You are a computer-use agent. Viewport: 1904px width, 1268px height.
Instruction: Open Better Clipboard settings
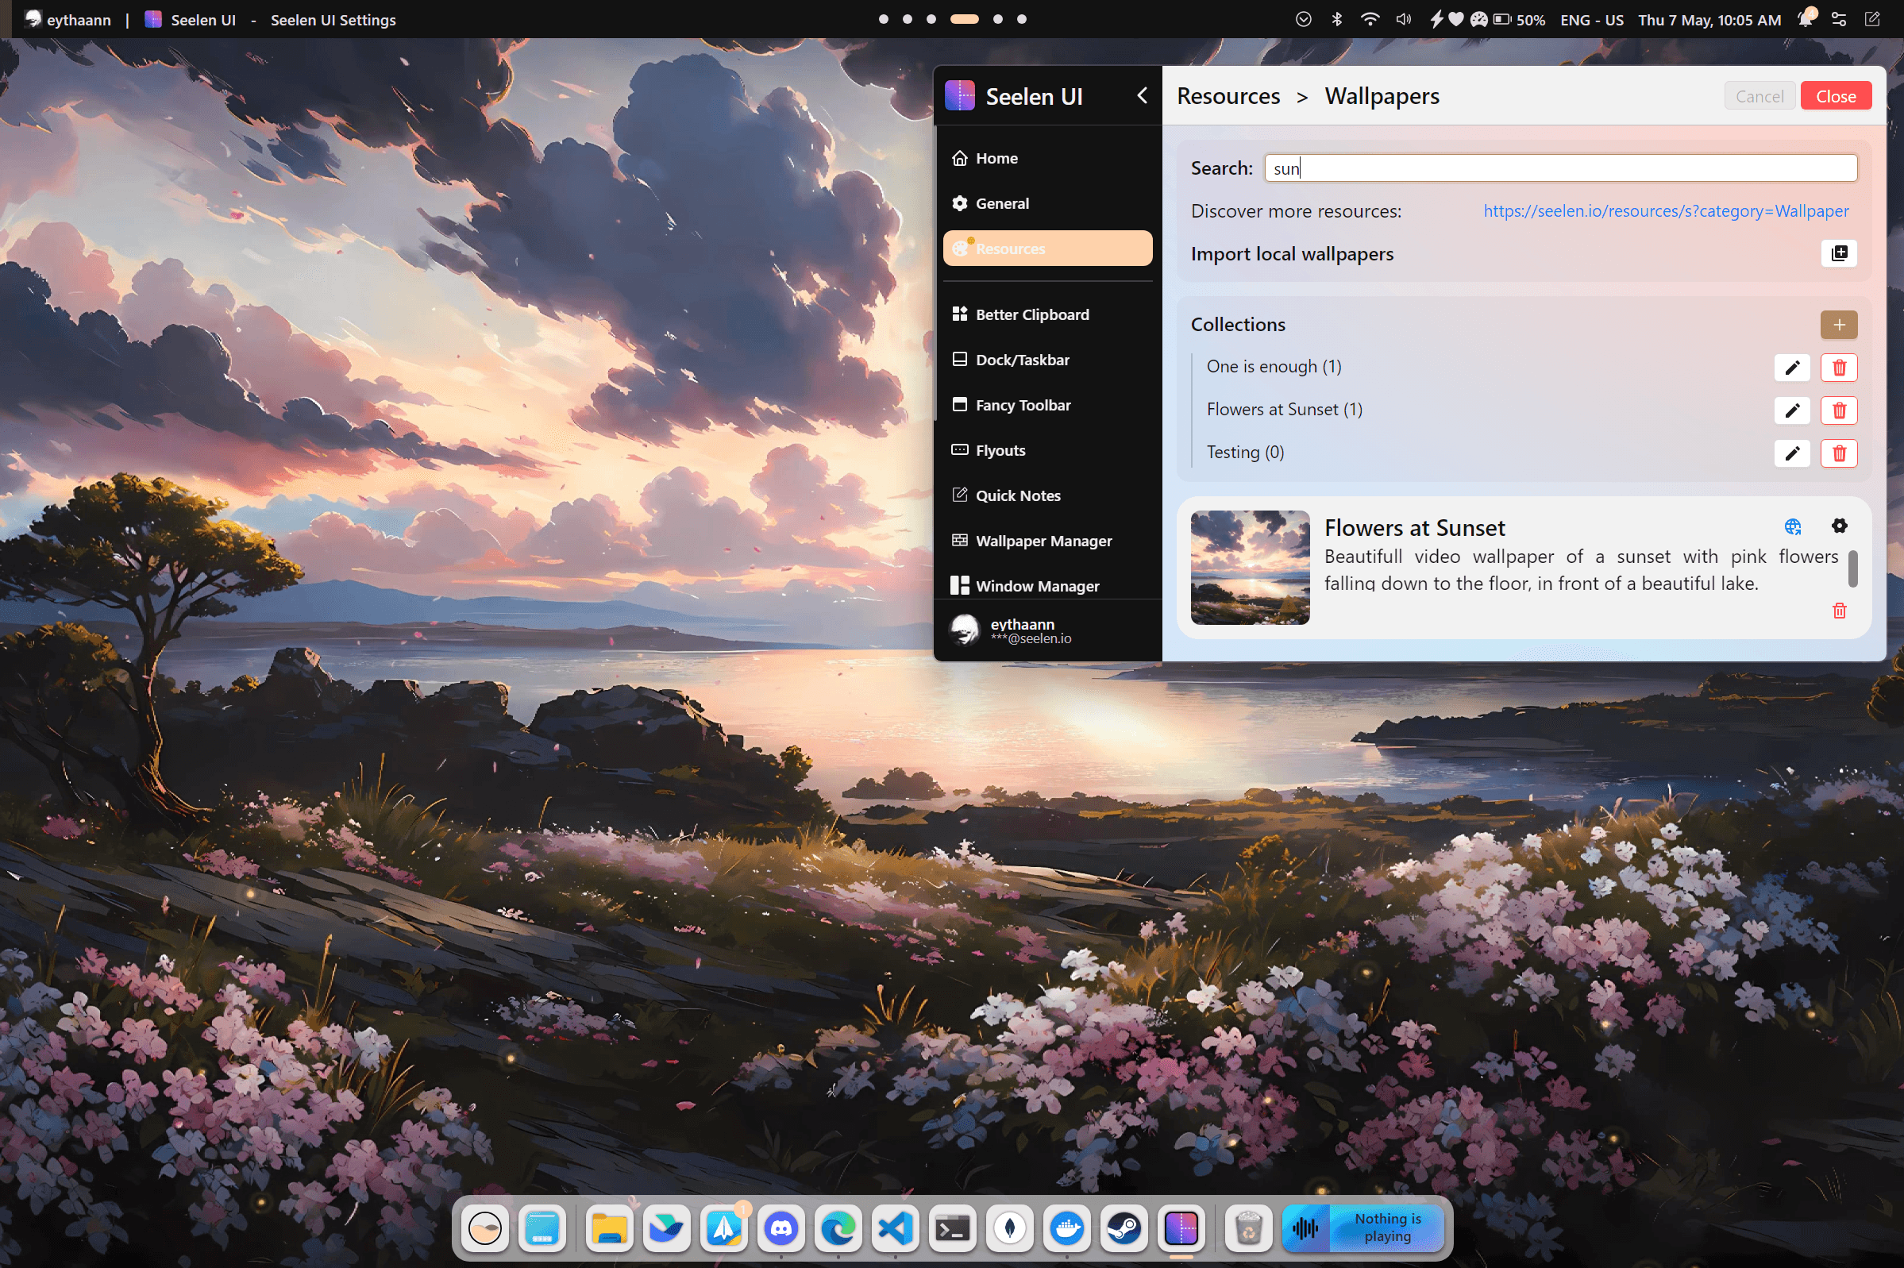tap(1047, 314)
